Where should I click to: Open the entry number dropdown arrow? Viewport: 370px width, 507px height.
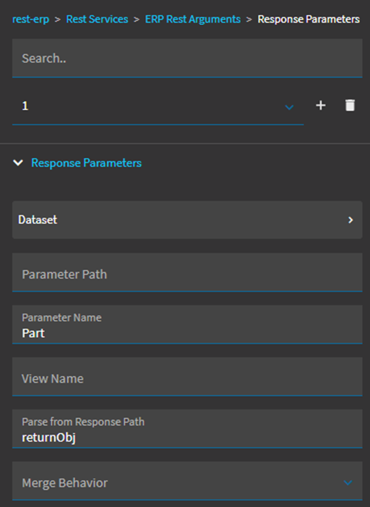point(289,107)
